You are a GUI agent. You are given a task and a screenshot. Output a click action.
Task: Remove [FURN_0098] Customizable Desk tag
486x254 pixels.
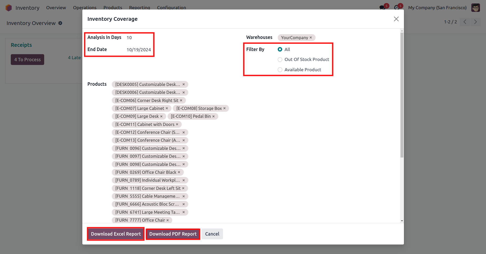coord(184,164)
